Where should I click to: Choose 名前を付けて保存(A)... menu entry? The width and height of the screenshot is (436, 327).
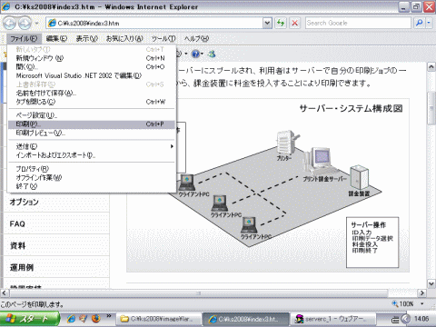click(x=92, y=94)
